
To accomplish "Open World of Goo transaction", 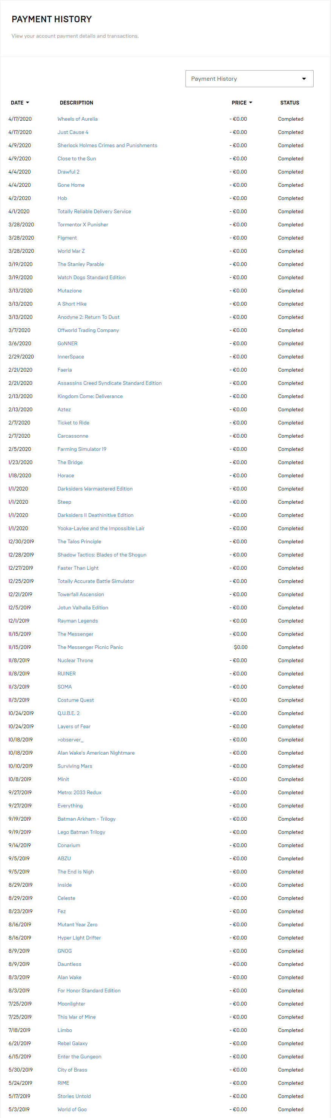I will [72, 1109].
